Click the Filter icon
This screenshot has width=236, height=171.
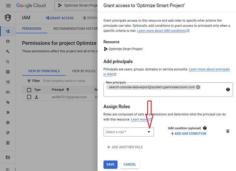[29, 81]
